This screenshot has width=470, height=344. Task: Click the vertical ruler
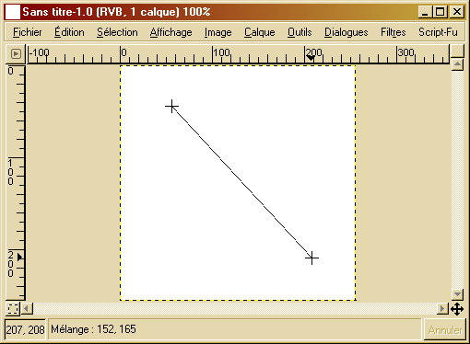point(16,182)
